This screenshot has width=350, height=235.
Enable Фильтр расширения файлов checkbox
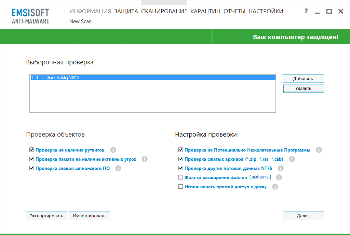180,177
